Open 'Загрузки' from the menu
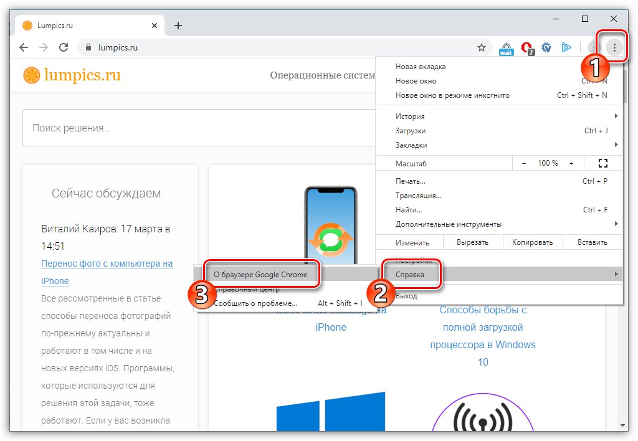 pos(499,131)
